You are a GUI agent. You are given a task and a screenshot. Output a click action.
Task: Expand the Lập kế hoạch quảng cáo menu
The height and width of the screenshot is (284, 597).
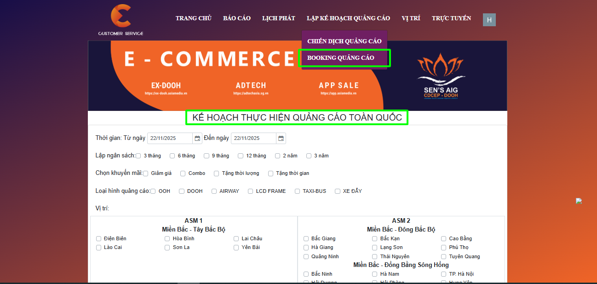pyautogui.click(x=348, y=18)
